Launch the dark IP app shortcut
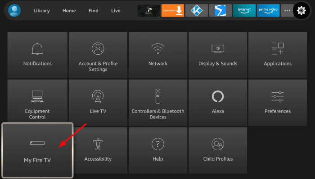Image resolution: width=315 pixels, height=179 pixels. pyautogui.click(x=149, y=10)
